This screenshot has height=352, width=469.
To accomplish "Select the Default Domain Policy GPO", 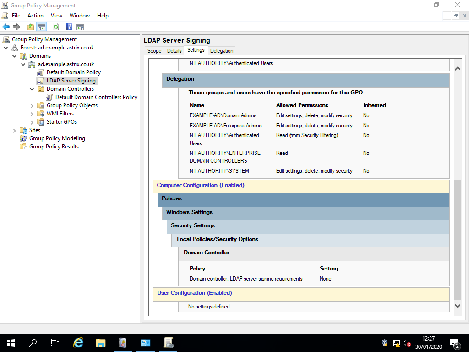I will pyautogui.click(x=73, y=72).
